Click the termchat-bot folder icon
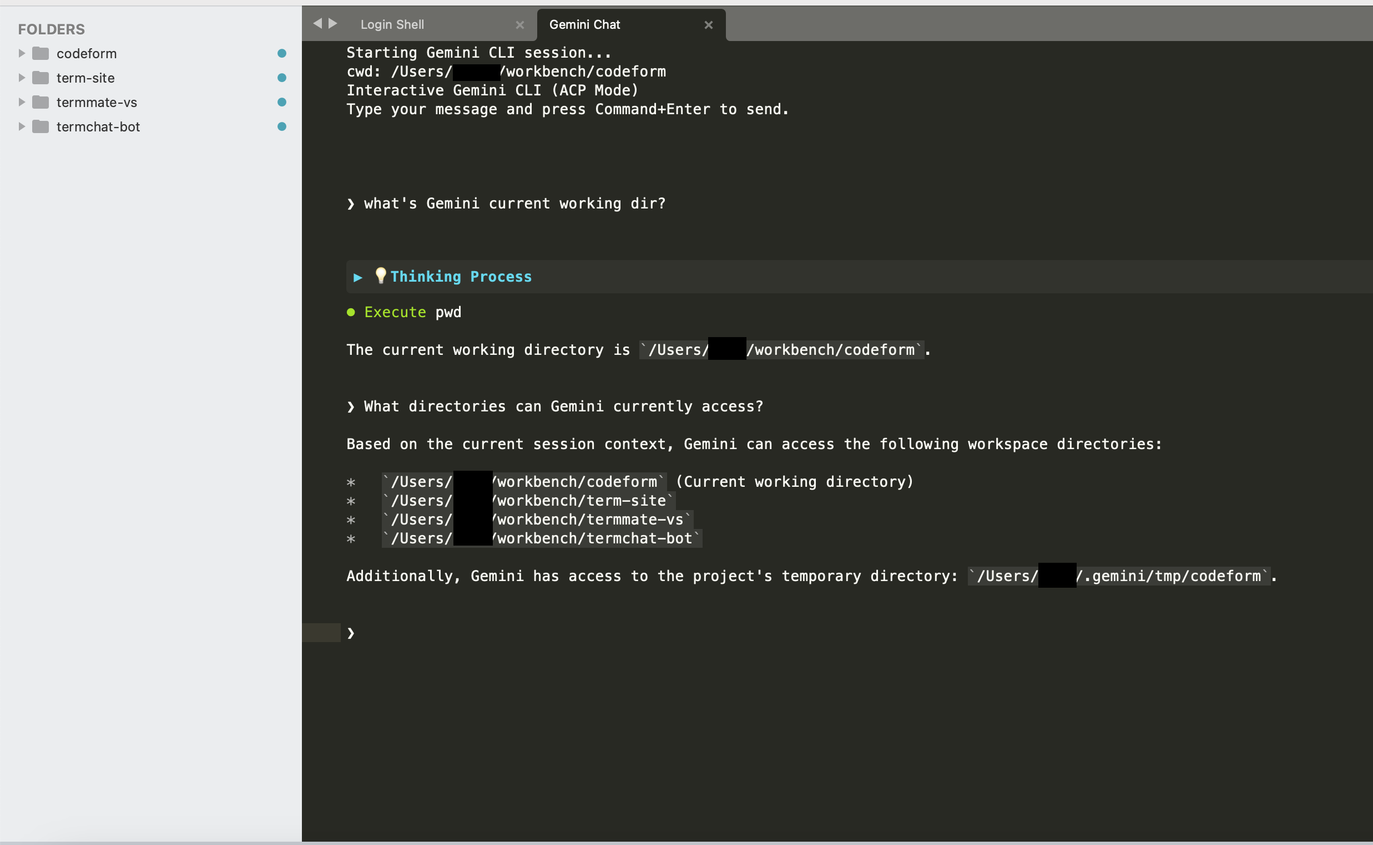Viewport: 1373px width, 845px height. (41, 127)
